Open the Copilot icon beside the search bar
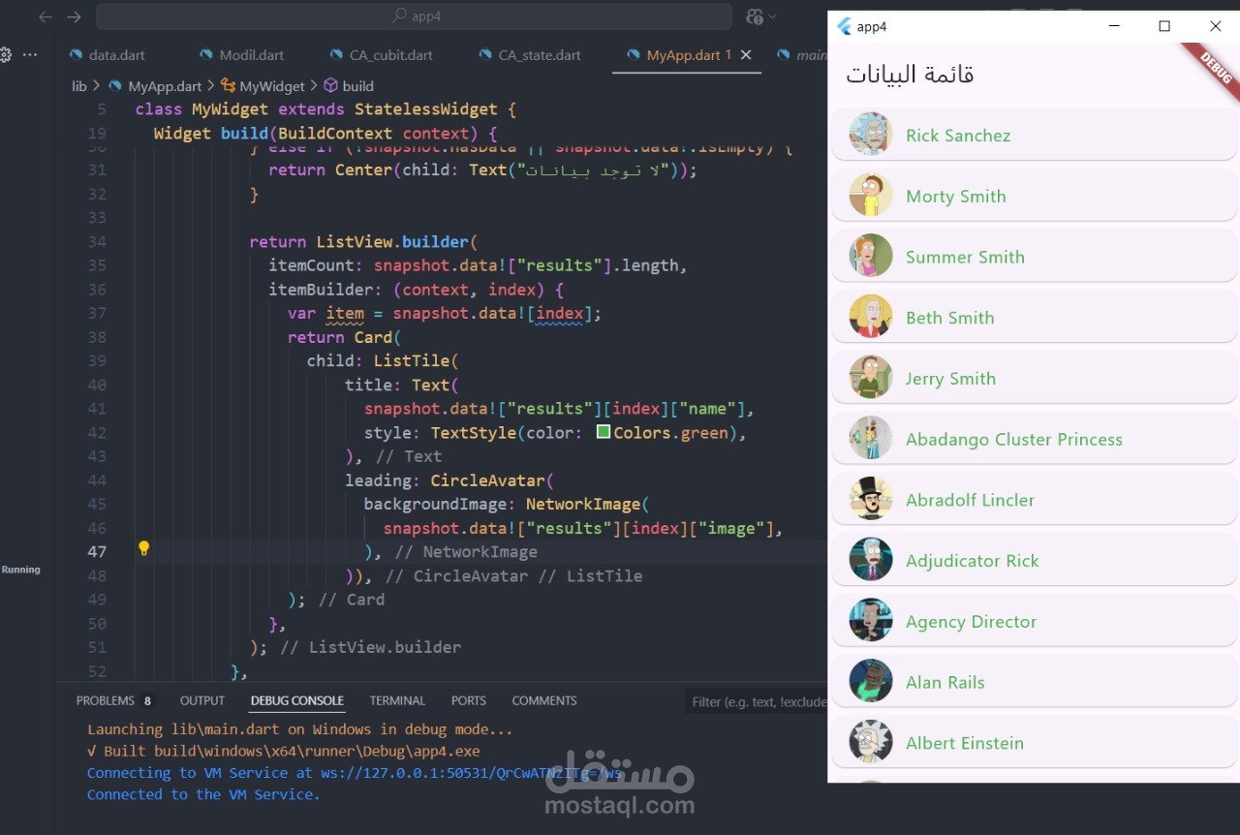Image resolution: width=1240 pixels, height=835 pixels. click(756, 16)
